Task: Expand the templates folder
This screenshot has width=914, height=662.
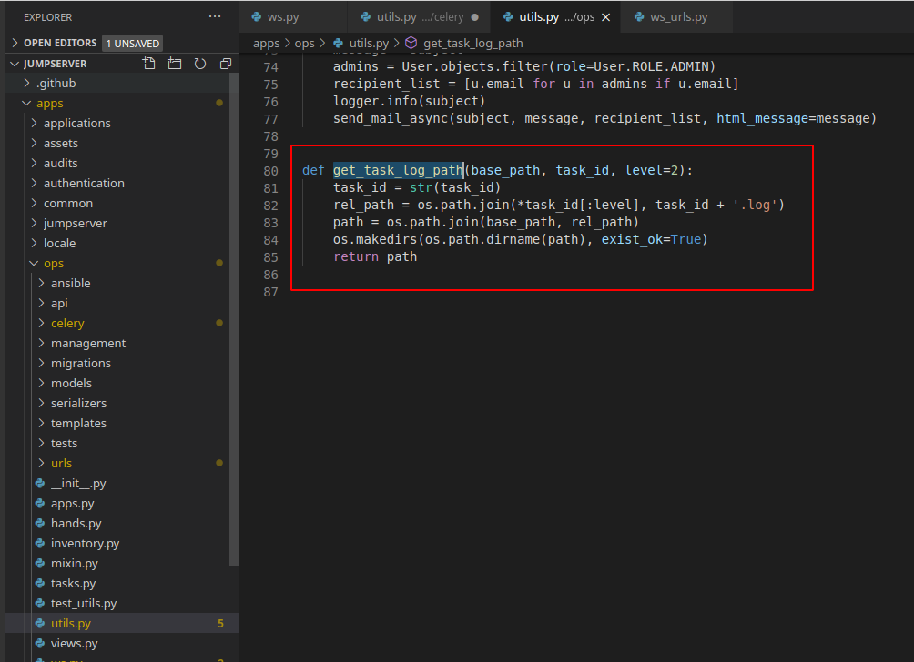Action: [41, 423]
